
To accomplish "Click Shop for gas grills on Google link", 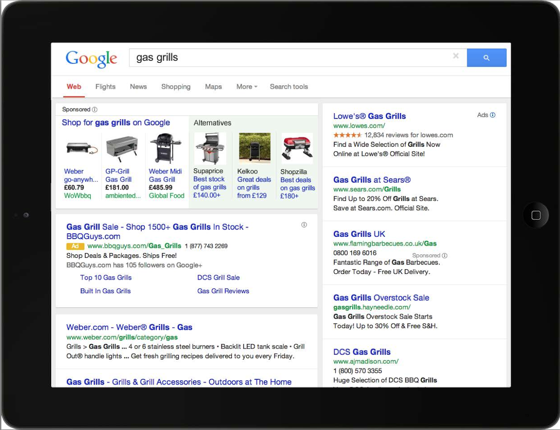I will (116, 123).
